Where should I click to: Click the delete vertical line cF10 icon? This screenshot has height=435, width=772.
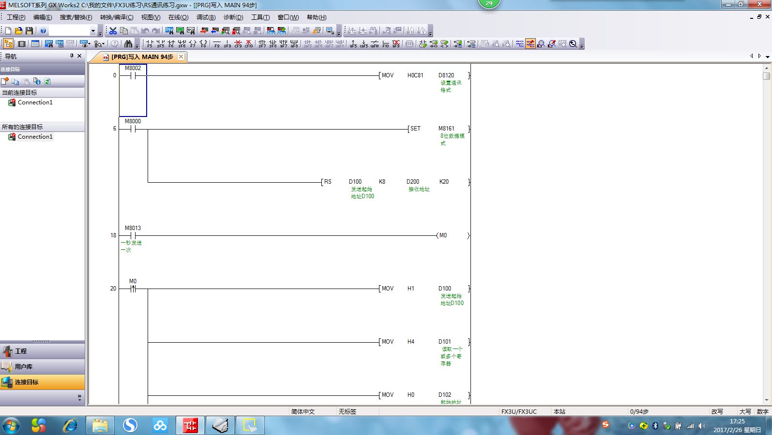[x=249, y=44]
